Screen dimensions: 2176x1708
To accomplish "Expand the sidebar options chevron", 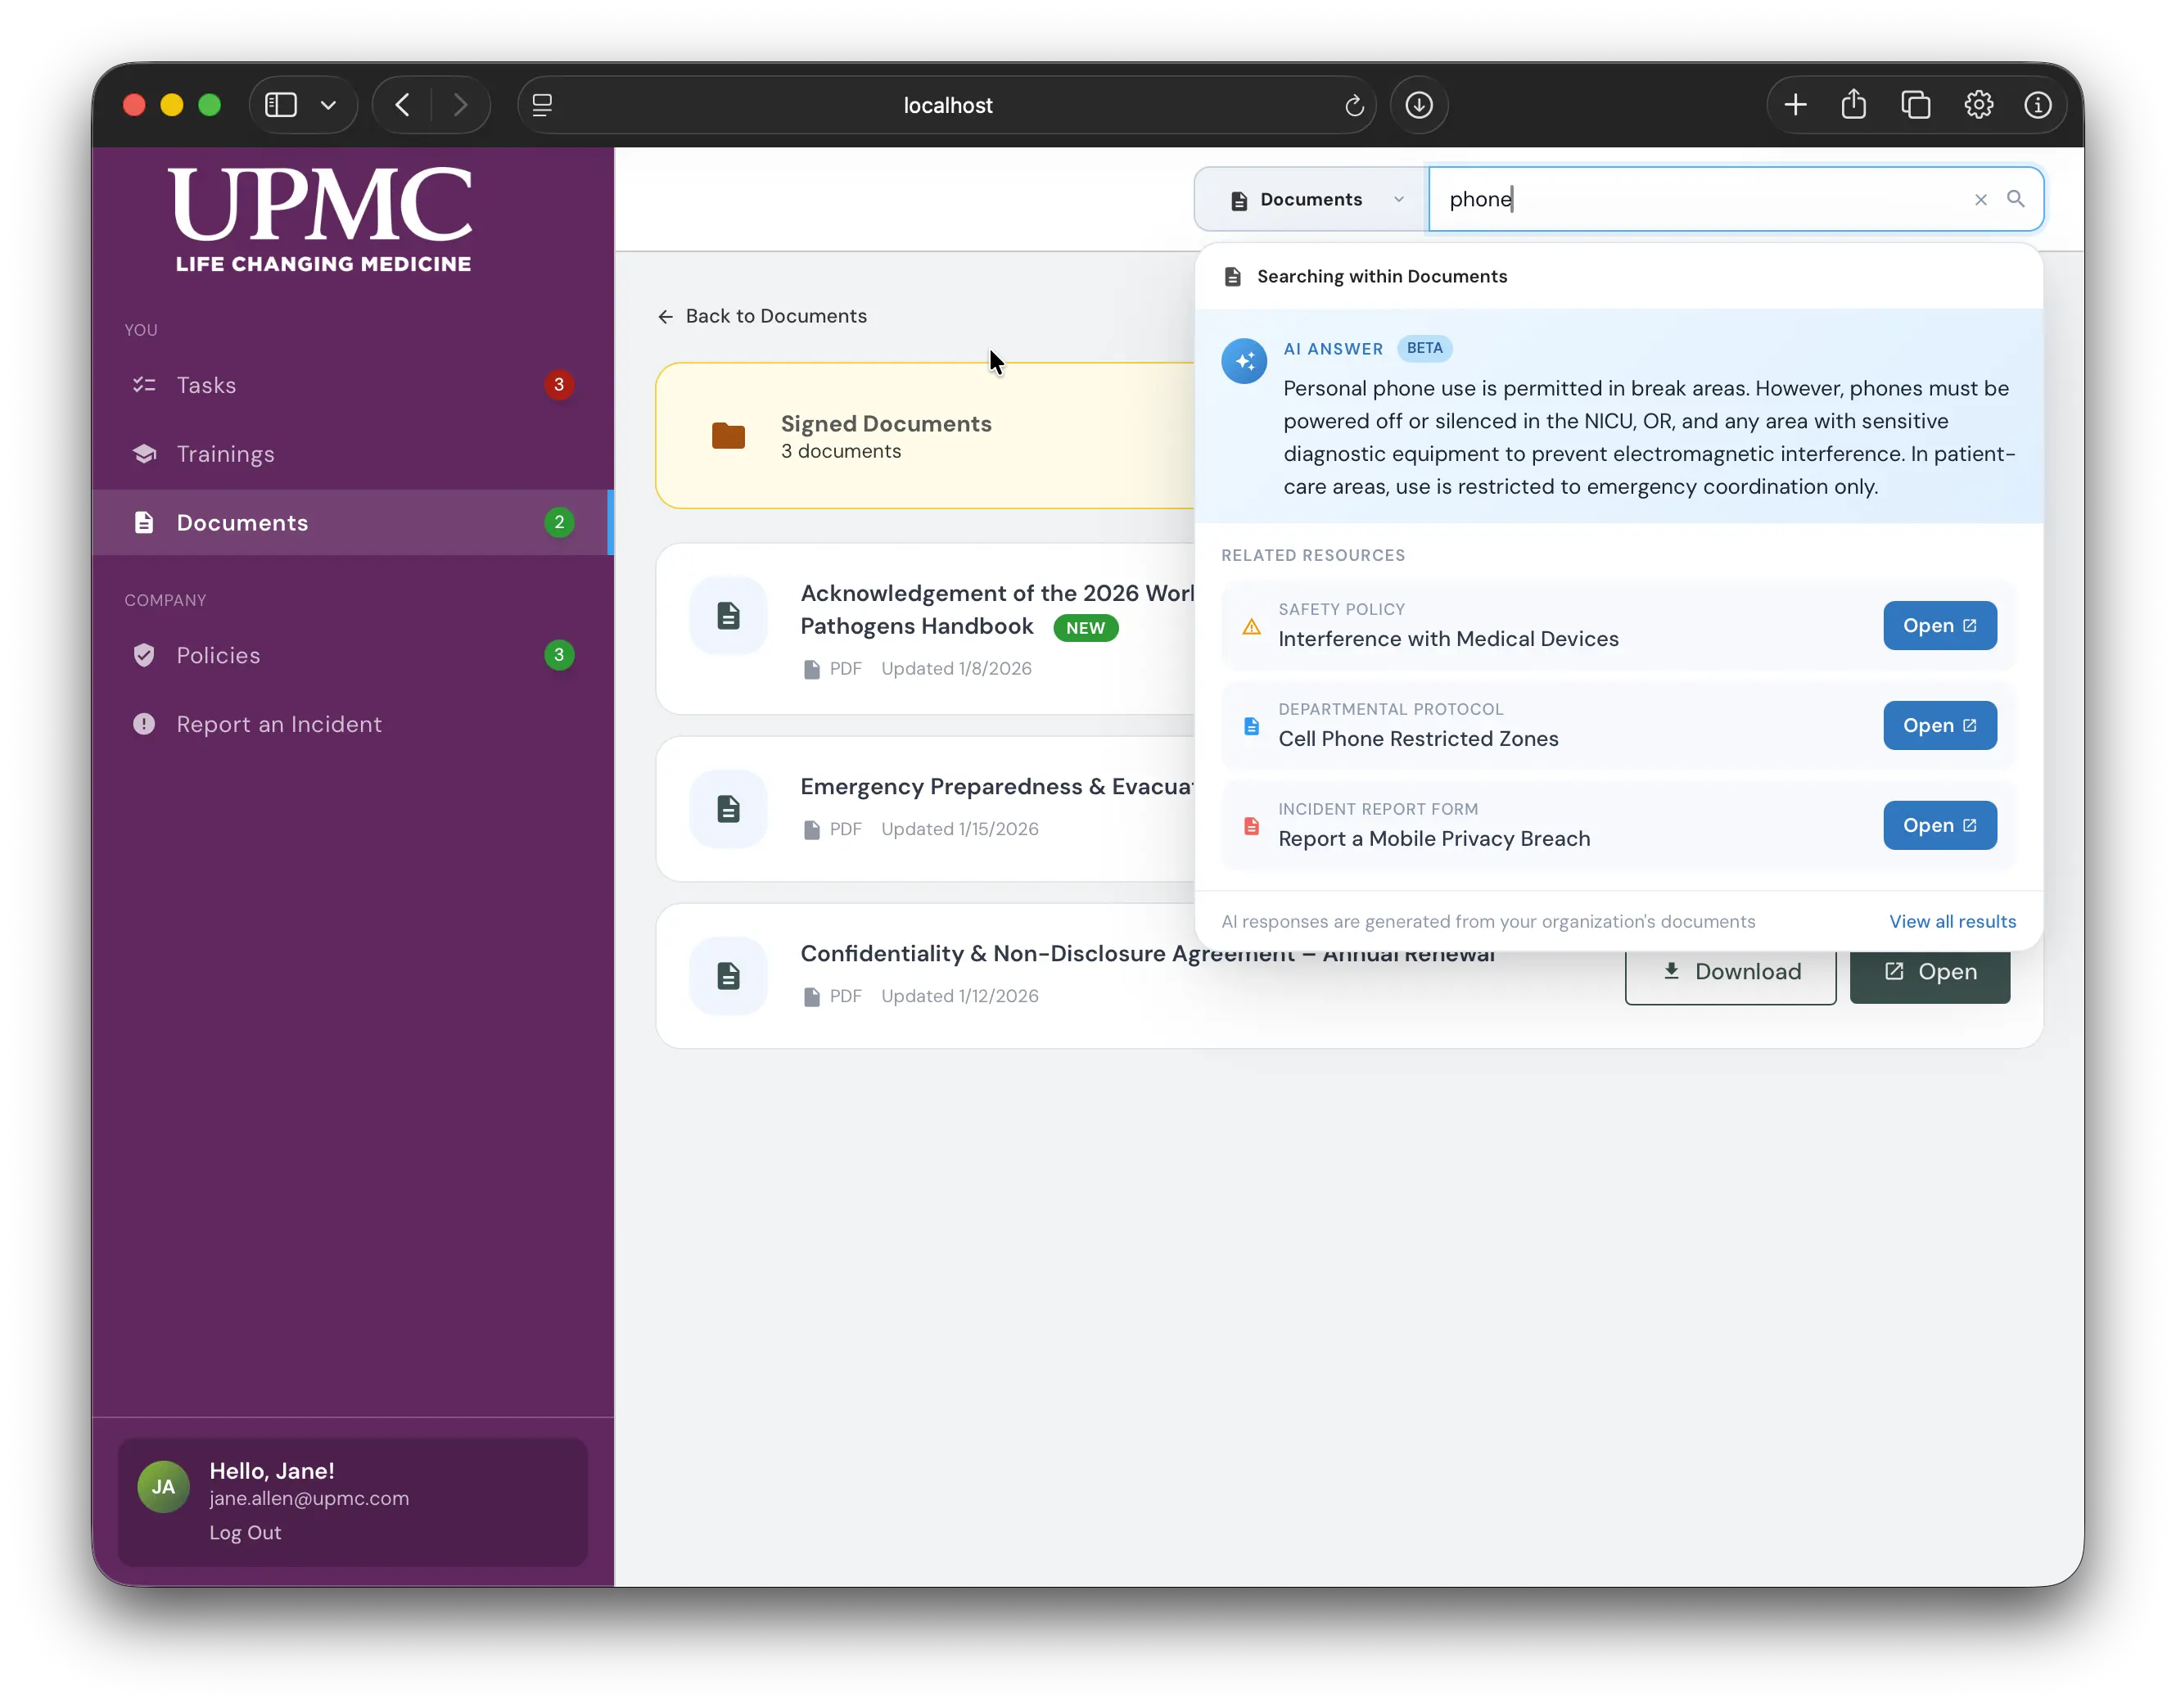I will click(328, 105).
